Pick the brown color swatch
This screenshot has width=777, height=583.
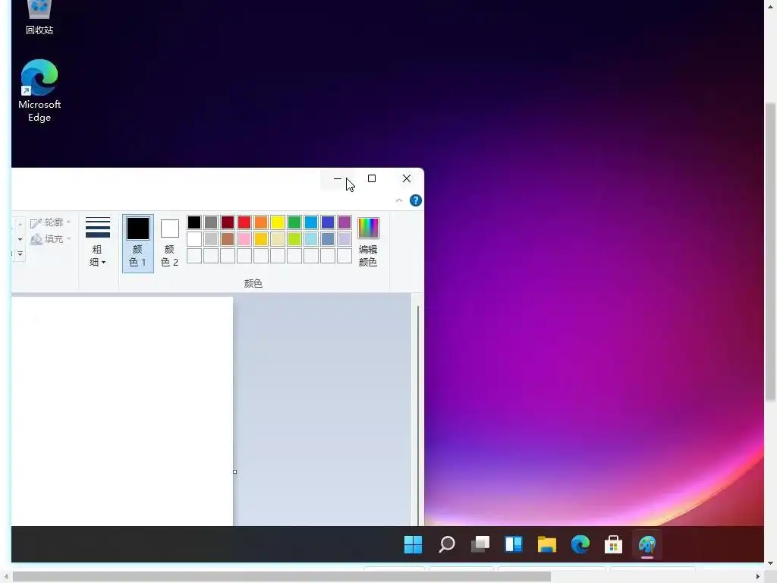tap(228, 239)
